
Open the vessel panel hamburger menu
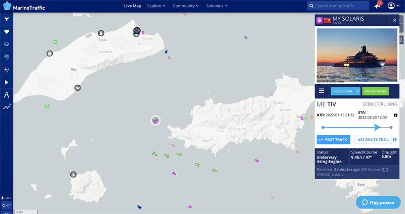pos(321,91)
